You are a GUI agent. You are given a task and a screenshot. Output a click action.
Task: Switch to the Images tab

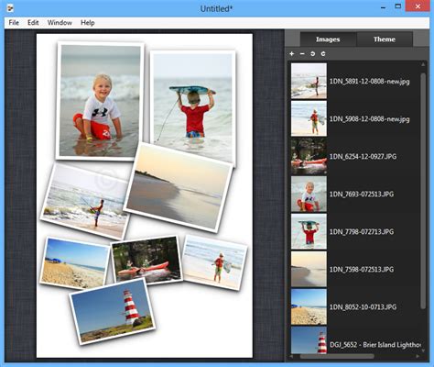pos(328,39)
